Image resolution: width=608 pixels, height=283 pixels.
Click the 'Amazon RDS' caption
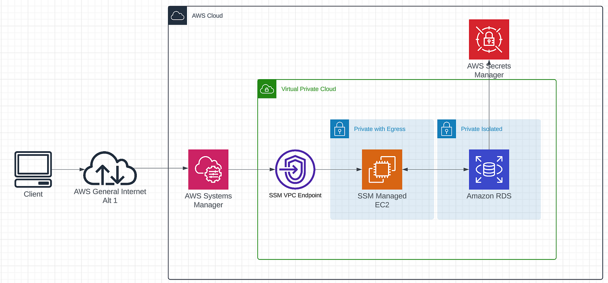(x=489, y=196)
